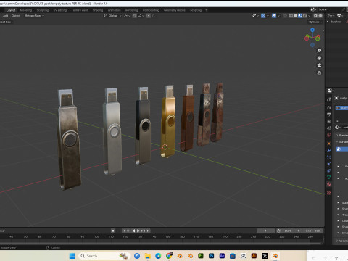Open the viewport shading options dropdown

click(x=309, y=16)
